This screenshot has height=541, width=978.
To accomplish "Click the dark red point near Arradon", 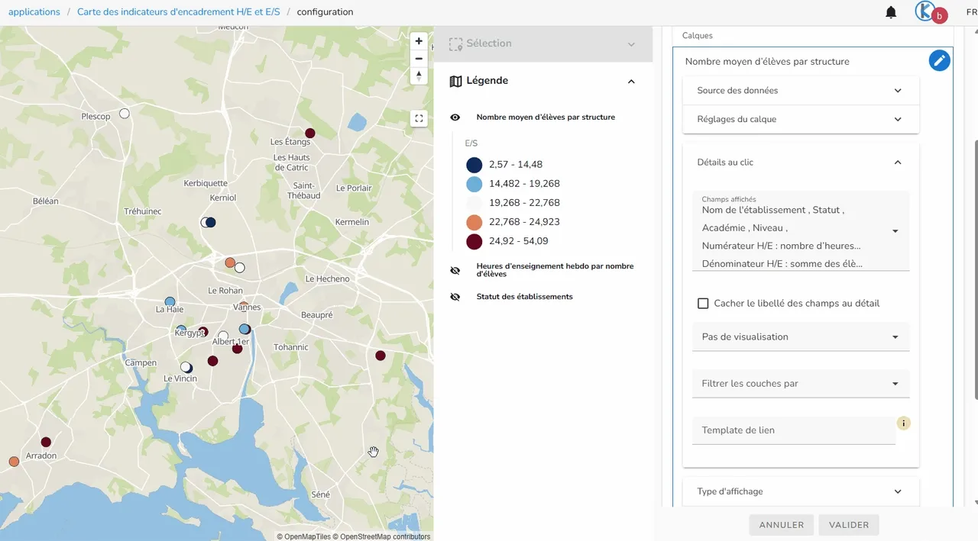I will pos(46,442).
